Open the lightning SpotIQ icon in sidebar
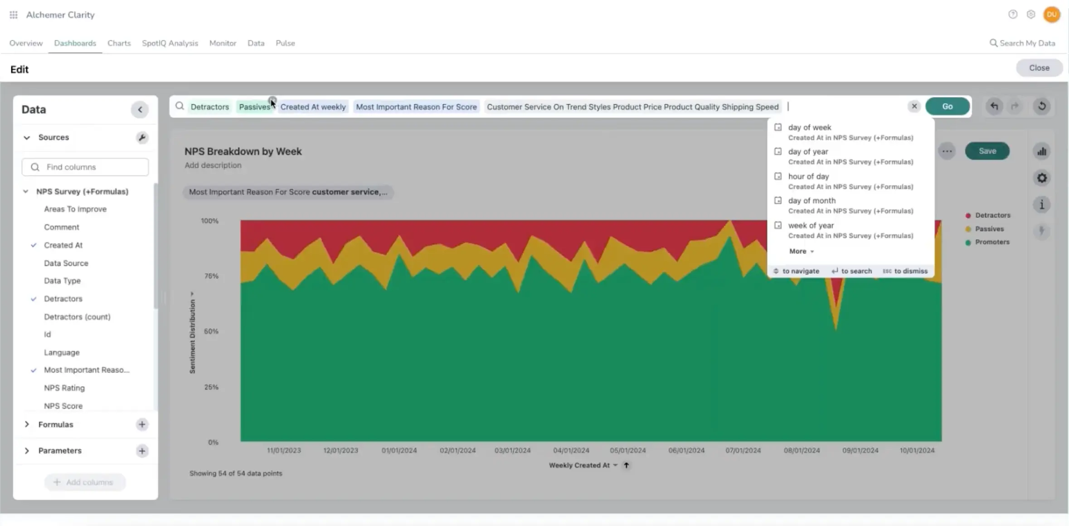Screen dimensions: 1069x526 [1042, 231]
